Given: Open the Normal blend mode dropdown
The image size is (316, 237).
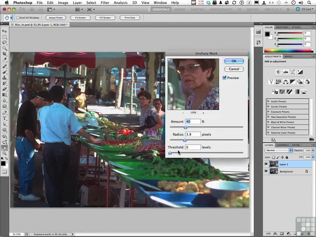Looking at the screenshot, I should 279,150.
